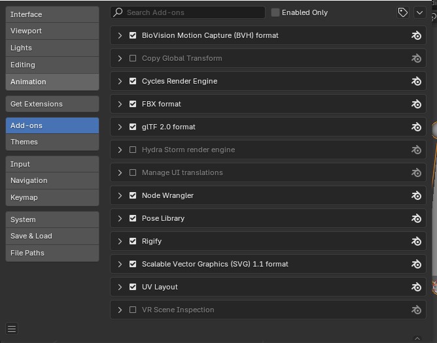Viewport: 437px width, 343px height.
Task: Click the Search Add-ons input field
Action: pyautogui.click(x=188, y=12)
